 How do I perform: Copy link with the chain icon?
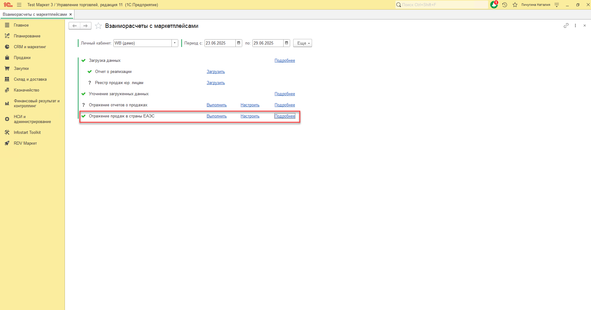click(566, 26)
